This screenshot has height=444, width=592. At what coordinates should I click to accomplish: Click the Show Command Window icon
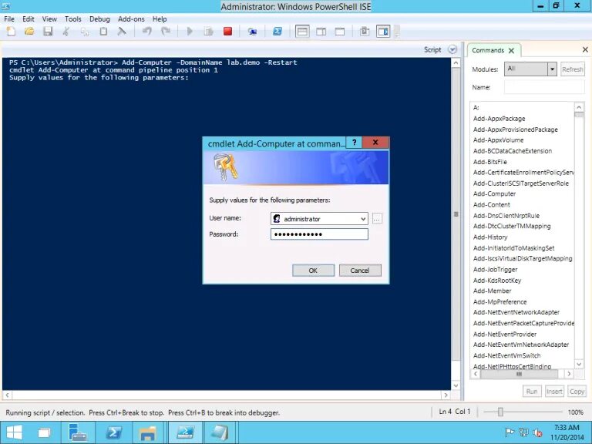(x=365, y=32)
